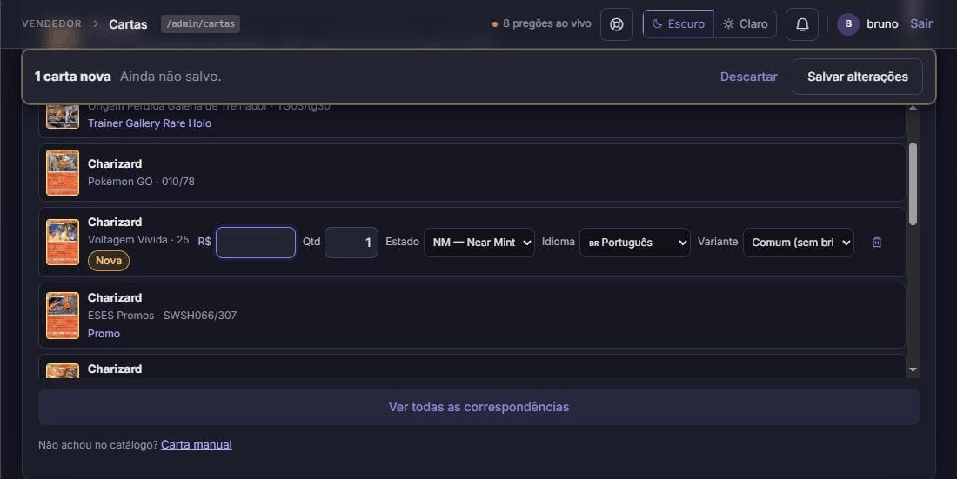Switch to Claro light theme
Image resolution: width=957 pixels, height=479 pixels.
[746, 23]
